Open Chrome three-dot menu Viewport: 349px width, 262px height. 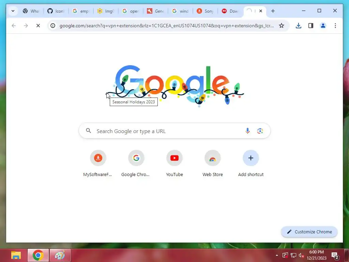coord(335,26)
